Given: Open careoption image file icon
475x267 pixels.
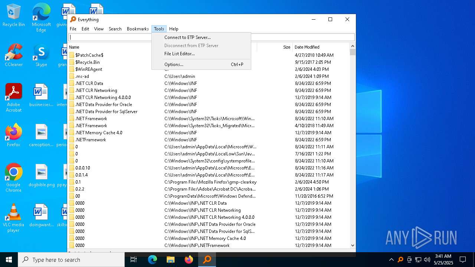Looking at the screenshot, I should (41, 135).
